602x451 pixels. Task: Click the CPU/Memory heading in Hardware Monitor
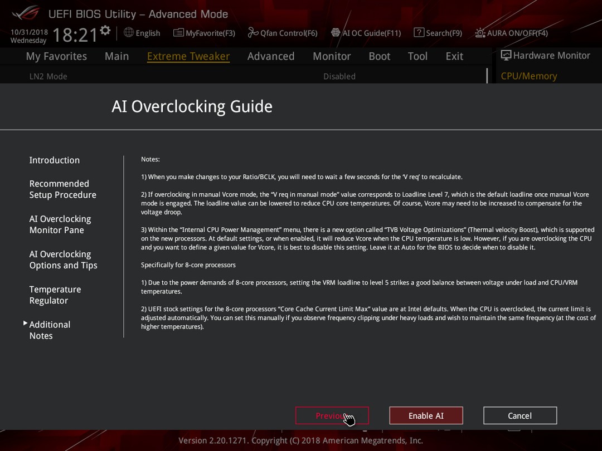[x=528, y=76]
